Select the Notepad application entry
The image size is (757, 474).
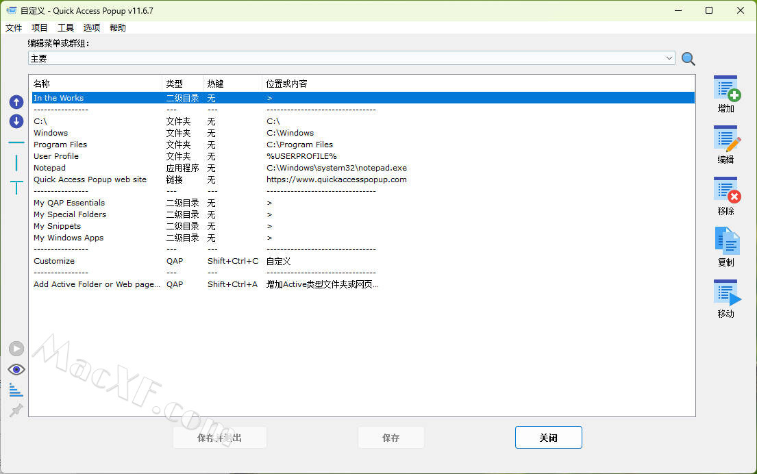click(50, 168)
